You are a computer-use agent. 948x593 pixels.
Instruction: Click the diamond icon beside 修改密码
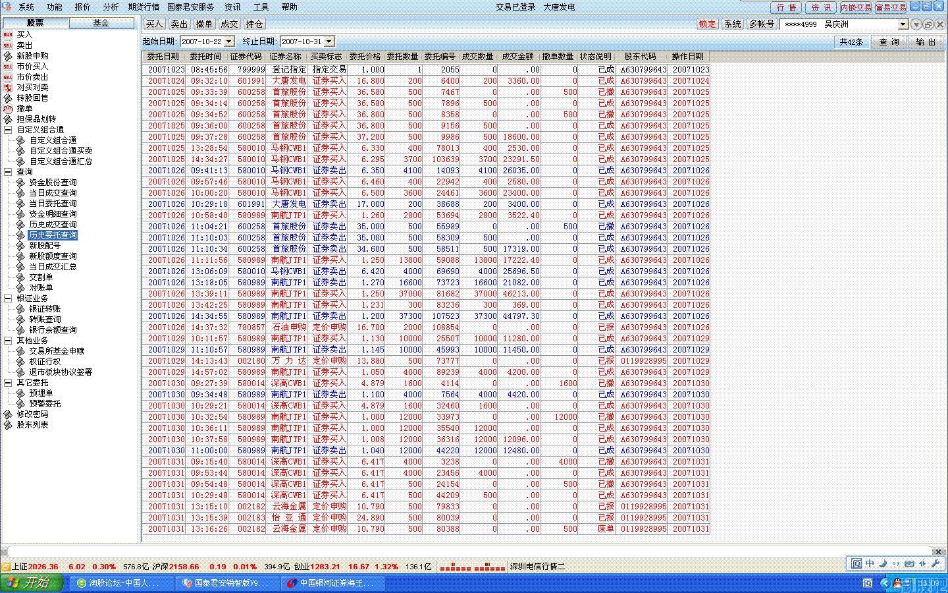pyautogui.click(x=8, y=414)
